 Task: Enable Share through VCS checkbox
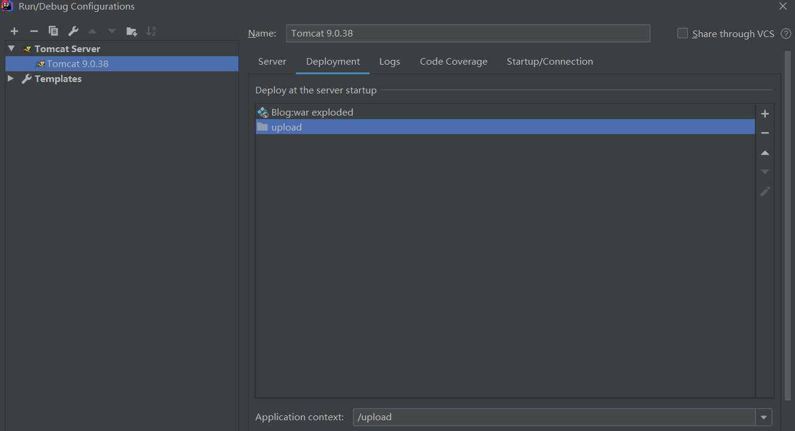tap(682, 34)
